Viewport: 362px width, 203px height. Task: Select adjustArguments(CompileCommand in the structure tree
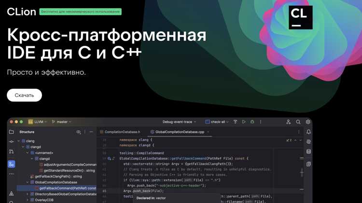pos(68,165)
